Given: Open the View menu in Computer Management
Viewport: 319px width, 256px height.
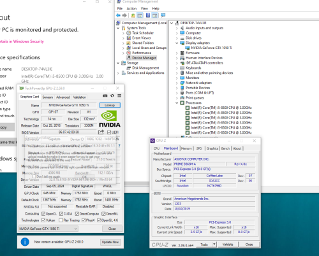Looking at the screenshot, I should tap(144, 8).
